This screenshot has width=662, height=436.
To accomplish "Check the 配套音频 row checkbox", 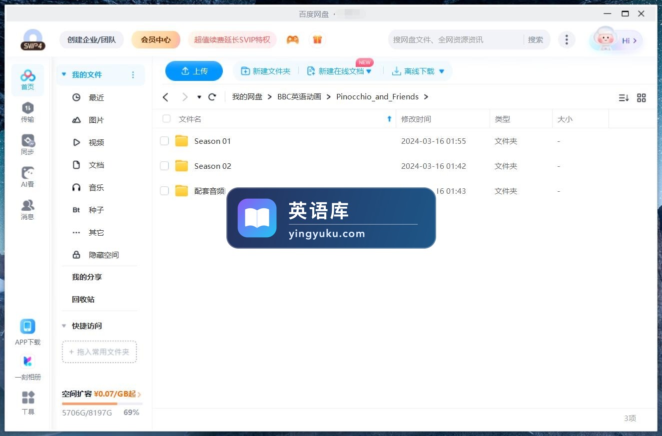I will coord(164,191).
